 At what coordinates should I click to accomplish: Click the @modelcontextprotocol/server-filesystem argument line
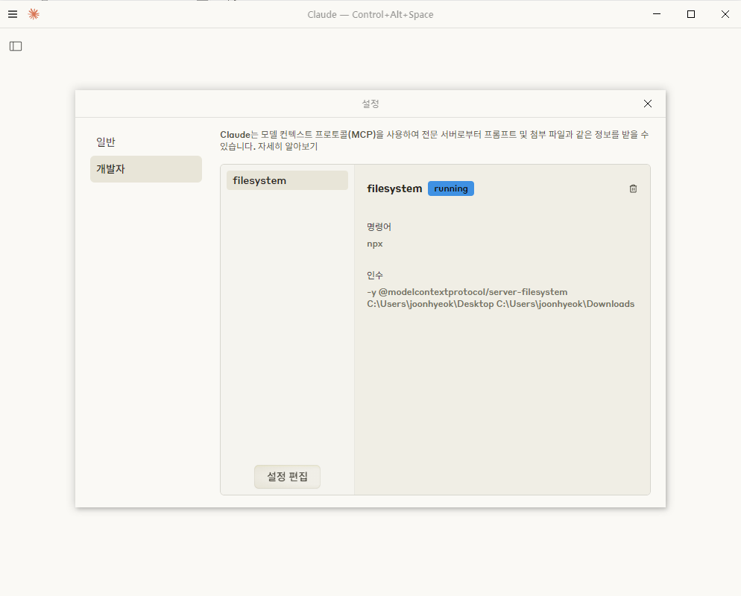coord(467,292)
